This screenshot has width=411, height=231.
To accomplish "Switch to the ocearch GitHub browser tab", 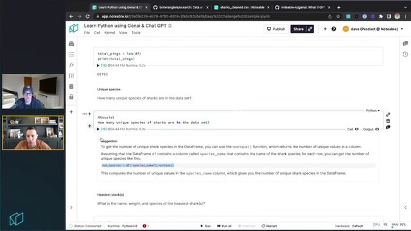I will [181, 8].
